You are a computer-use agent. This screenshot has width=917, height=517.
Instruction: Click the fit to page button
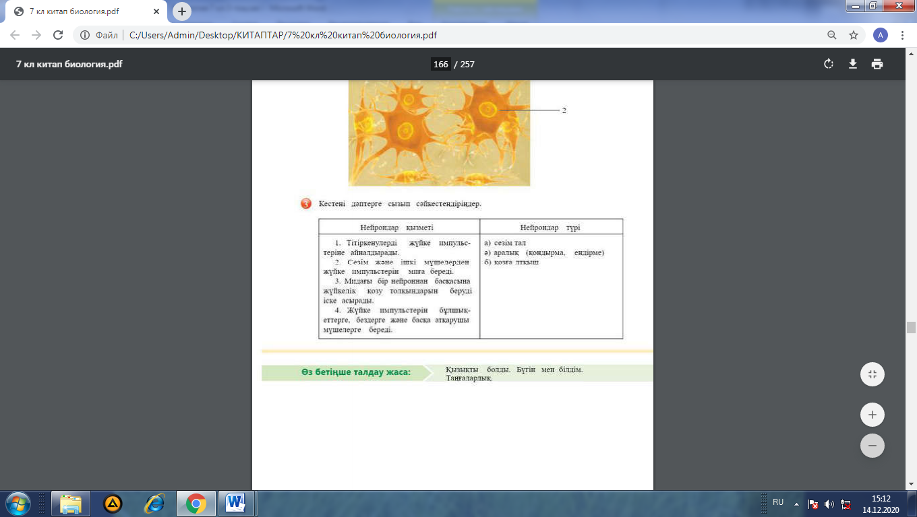(x=872, y=374)
